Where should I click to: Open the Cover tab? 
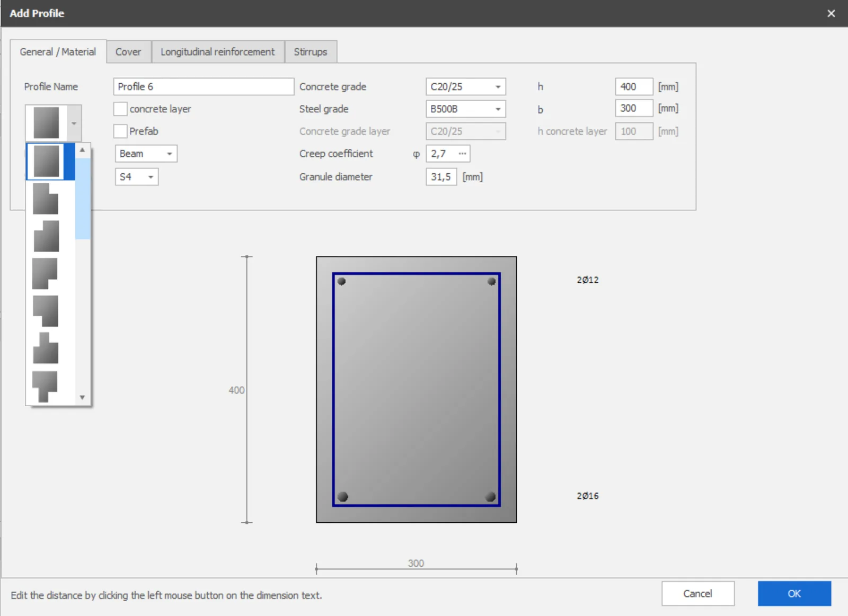pyautogui.click(x=128, y=52)
